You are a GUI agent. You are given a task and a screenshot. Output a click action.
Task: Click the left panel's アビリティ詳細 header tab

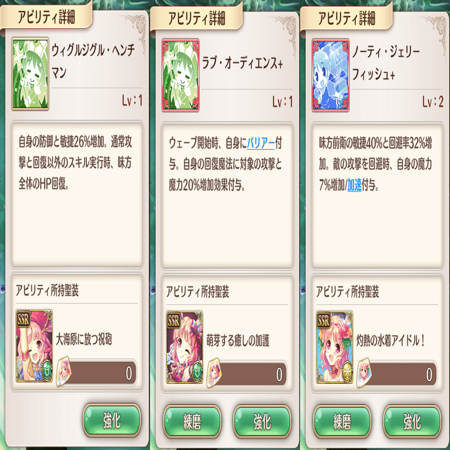47,16
